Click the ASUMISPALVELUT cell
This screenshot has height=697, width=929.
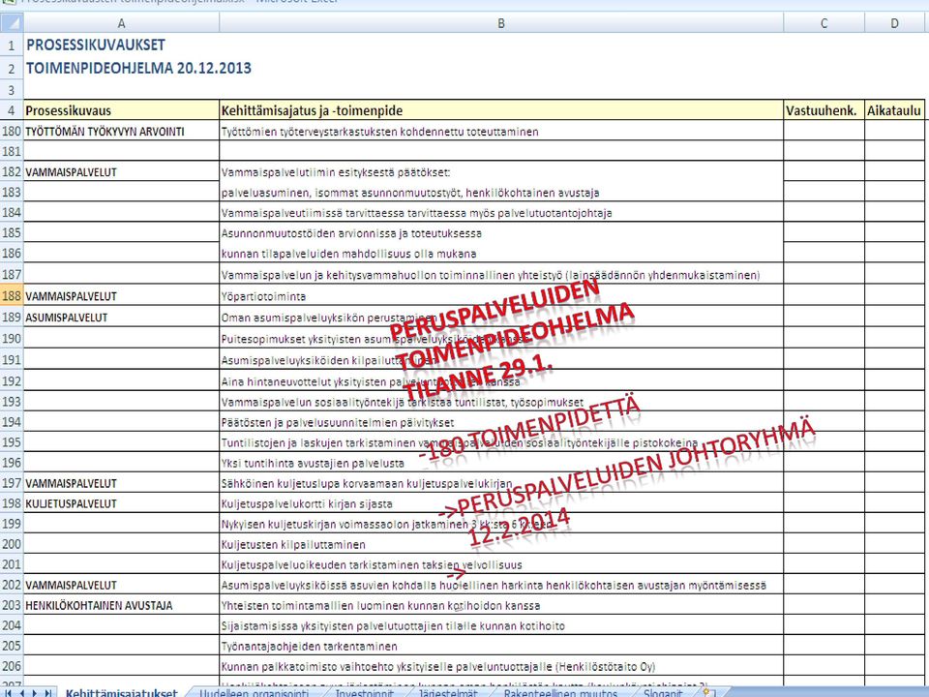point(122,318)
